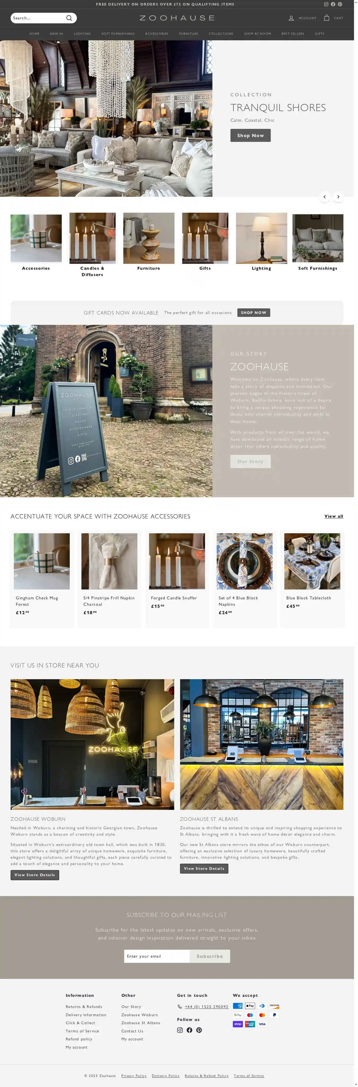Click the Tranquil Shores Shop Now button
This screenshot has height=1087, width=358.
point(250,136)
